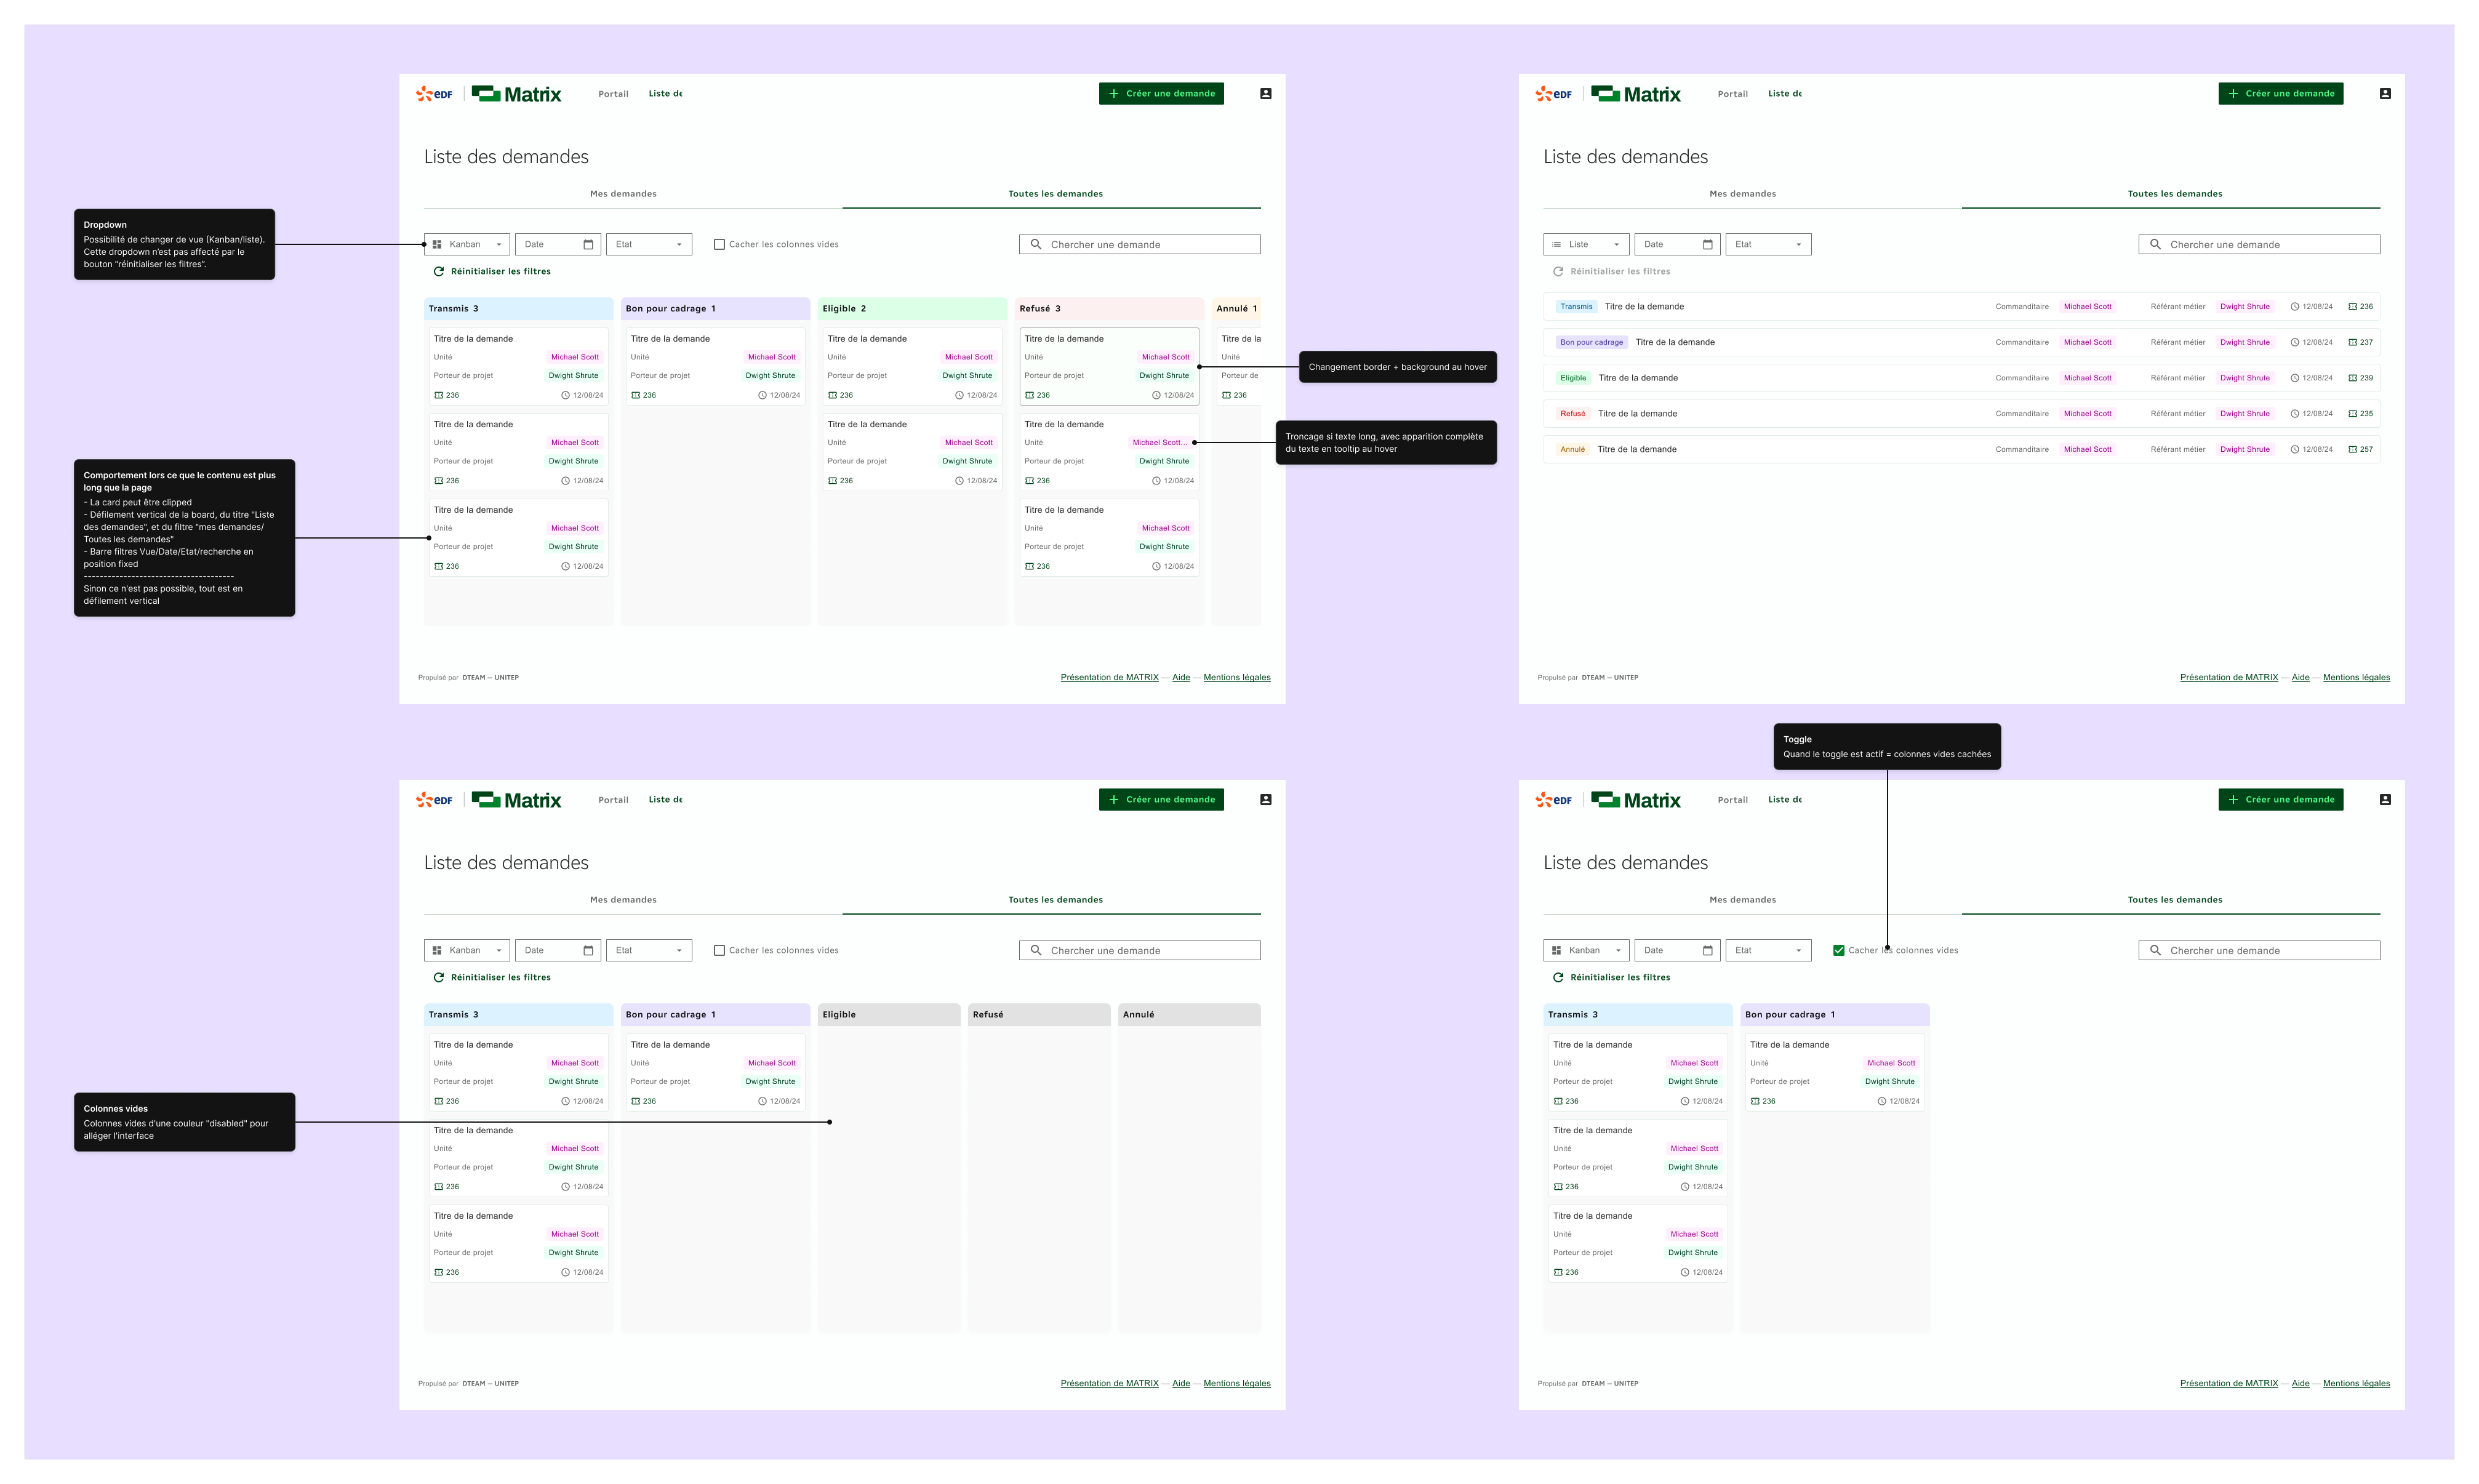Enable Cacher les colonnes vides on the greyed-columns screen
This screenshot has height=1484, width=2479.
pos(719,950)
